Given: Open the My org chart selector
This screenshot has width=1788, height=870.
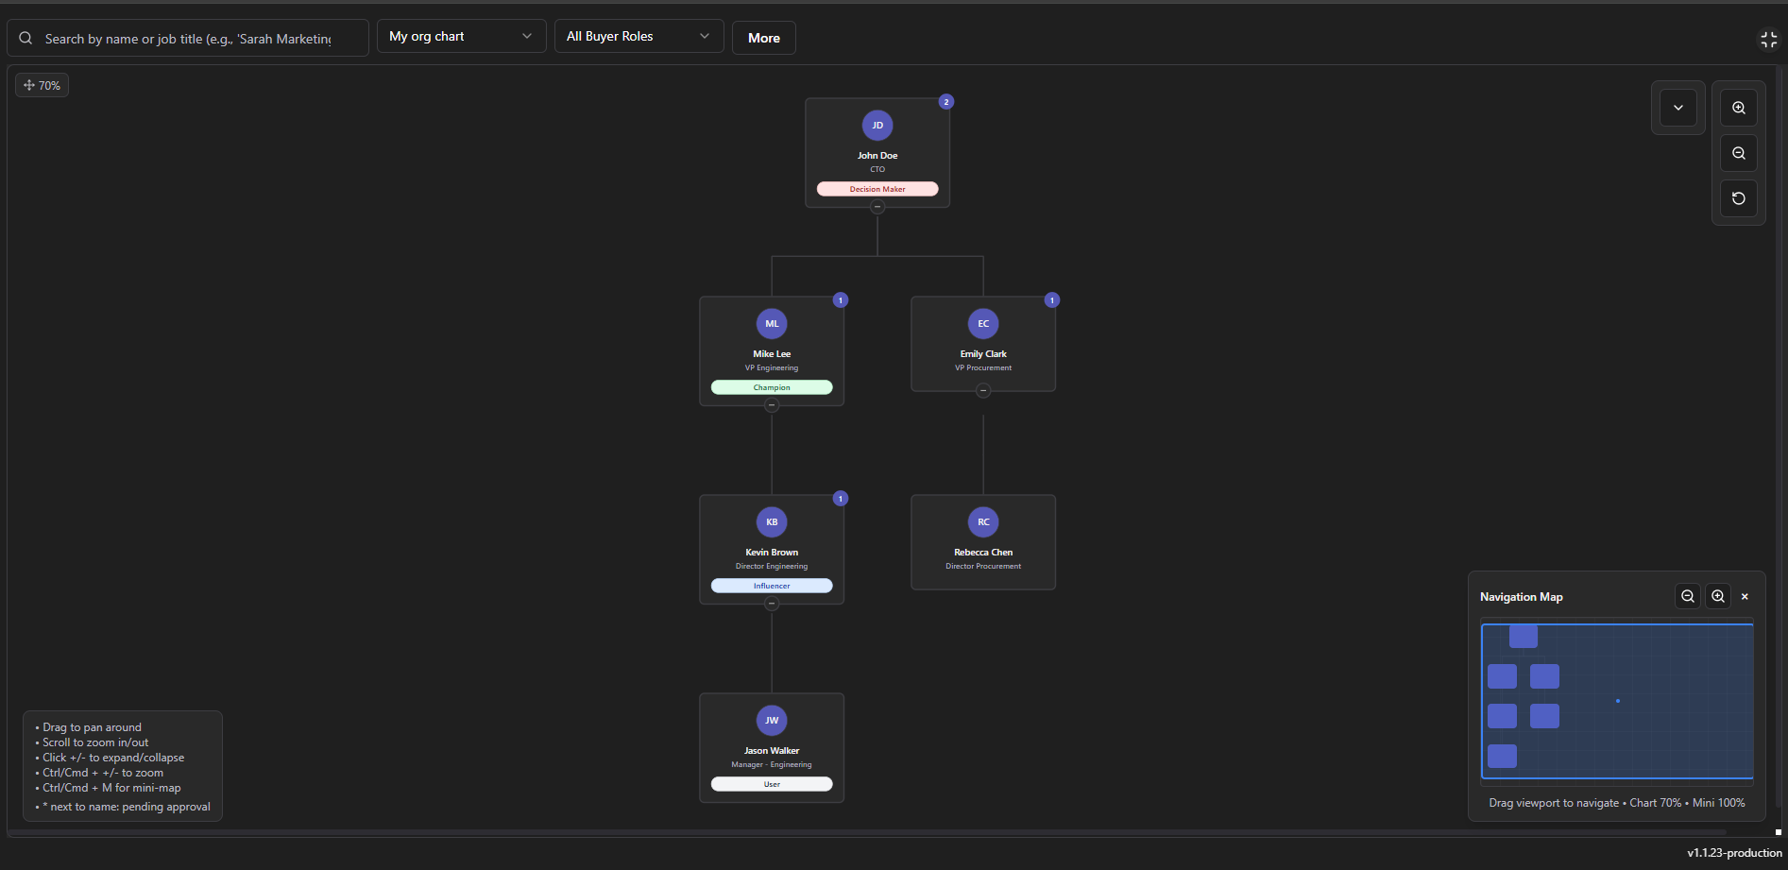Looking at the screenshot, I should pyautogui.click(x=461, y=36).
